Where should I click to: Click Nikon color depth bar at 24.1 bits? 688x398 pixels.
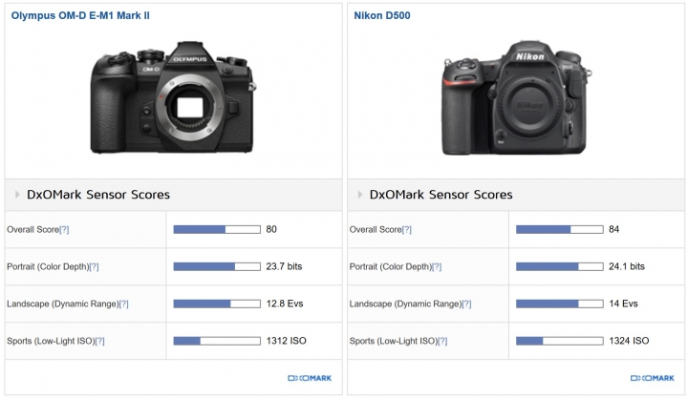click(559, 266)
